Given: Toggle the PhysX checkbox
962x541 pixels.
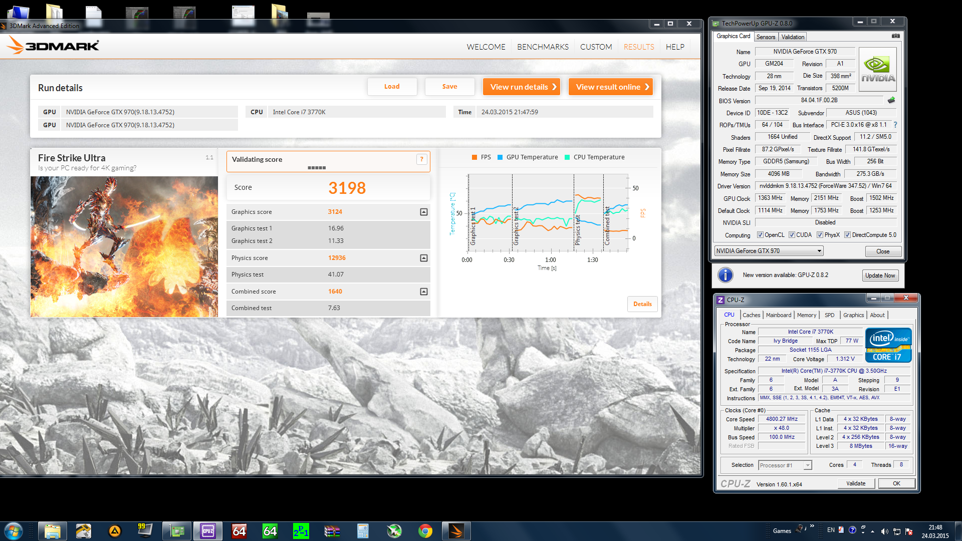Looking at the screenshot, I should [x=820, y=235].
